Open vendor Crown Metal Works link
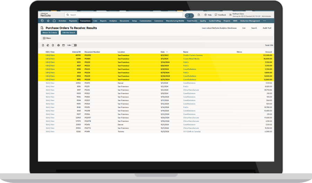Screen dimensions: 312x183 191,59
